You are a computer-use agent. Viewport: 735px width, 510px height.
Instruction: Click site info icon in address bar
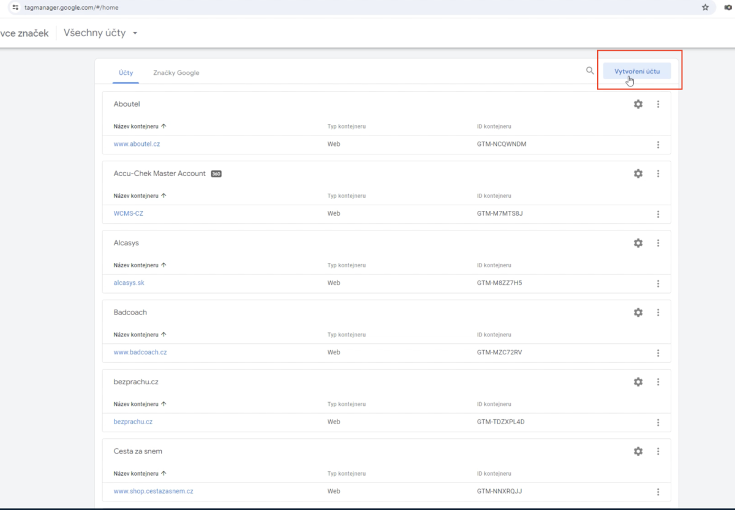pos(16,7)
